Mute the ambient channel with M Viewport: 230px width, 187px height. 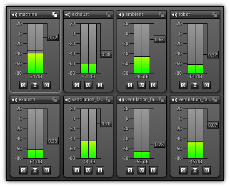pyautogui.click(x=142, y=85)
